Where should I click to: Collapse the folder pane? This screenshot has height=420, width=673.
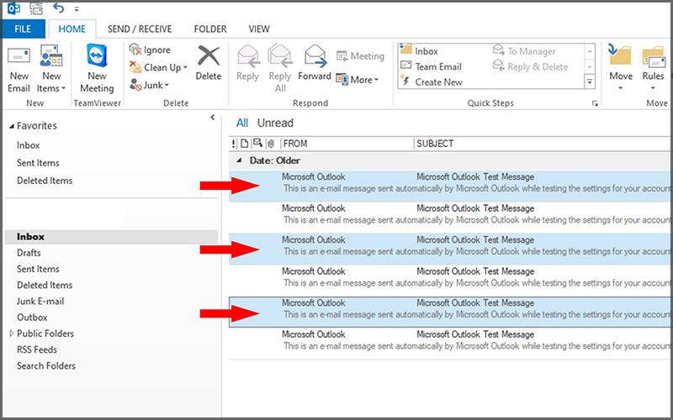coord(213,117)
